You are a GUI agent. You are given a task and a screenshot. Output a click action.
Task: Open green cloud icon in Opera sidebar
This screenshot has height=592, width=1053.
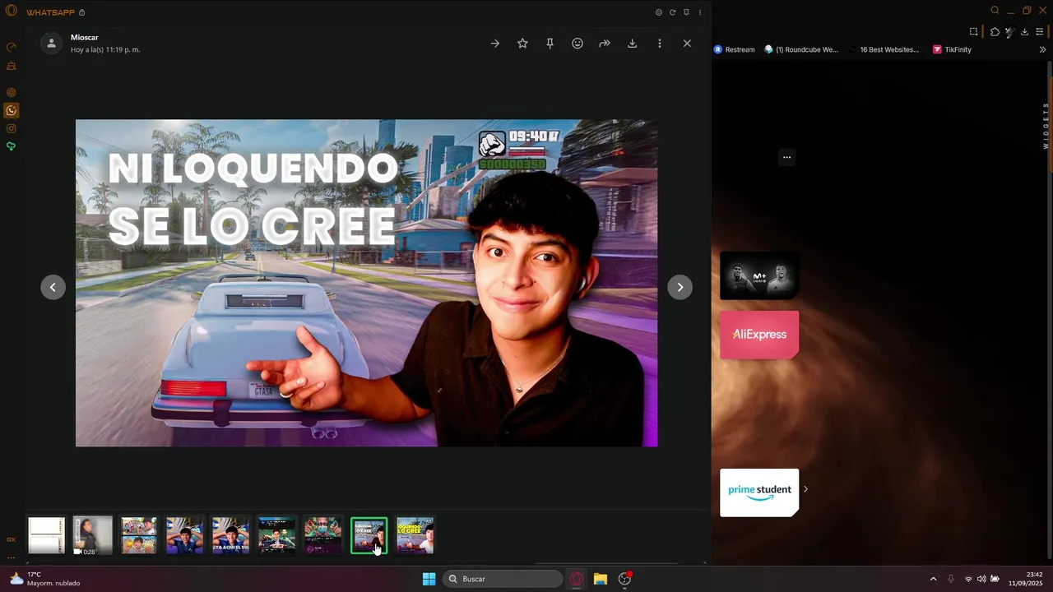pos(11,146)
